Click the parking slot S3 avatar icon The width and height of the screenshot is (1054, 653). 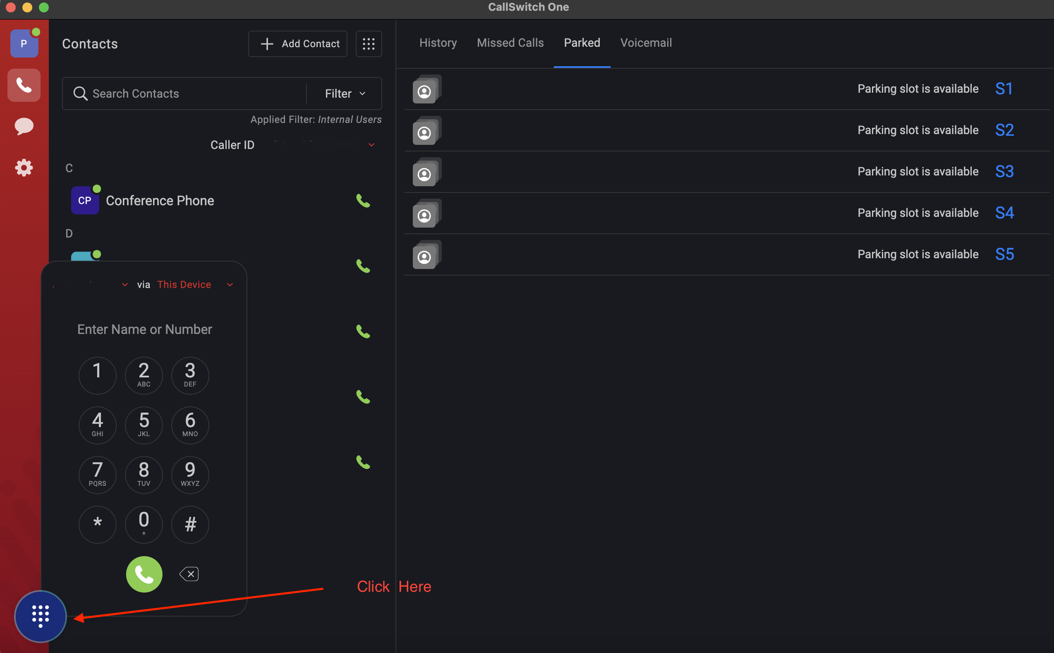point(427,172)
